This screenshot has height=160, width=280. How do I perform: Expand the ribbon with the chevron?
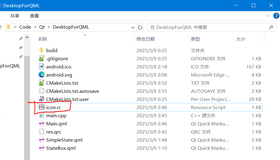269,16
